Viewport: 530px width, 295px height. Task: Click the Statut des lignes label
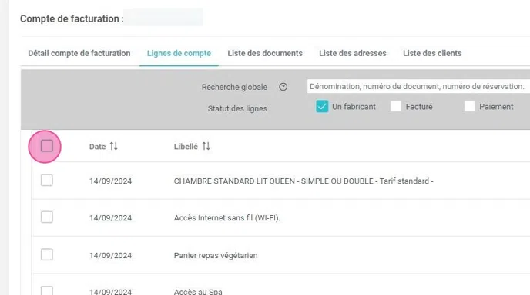[x=237, y=108]
